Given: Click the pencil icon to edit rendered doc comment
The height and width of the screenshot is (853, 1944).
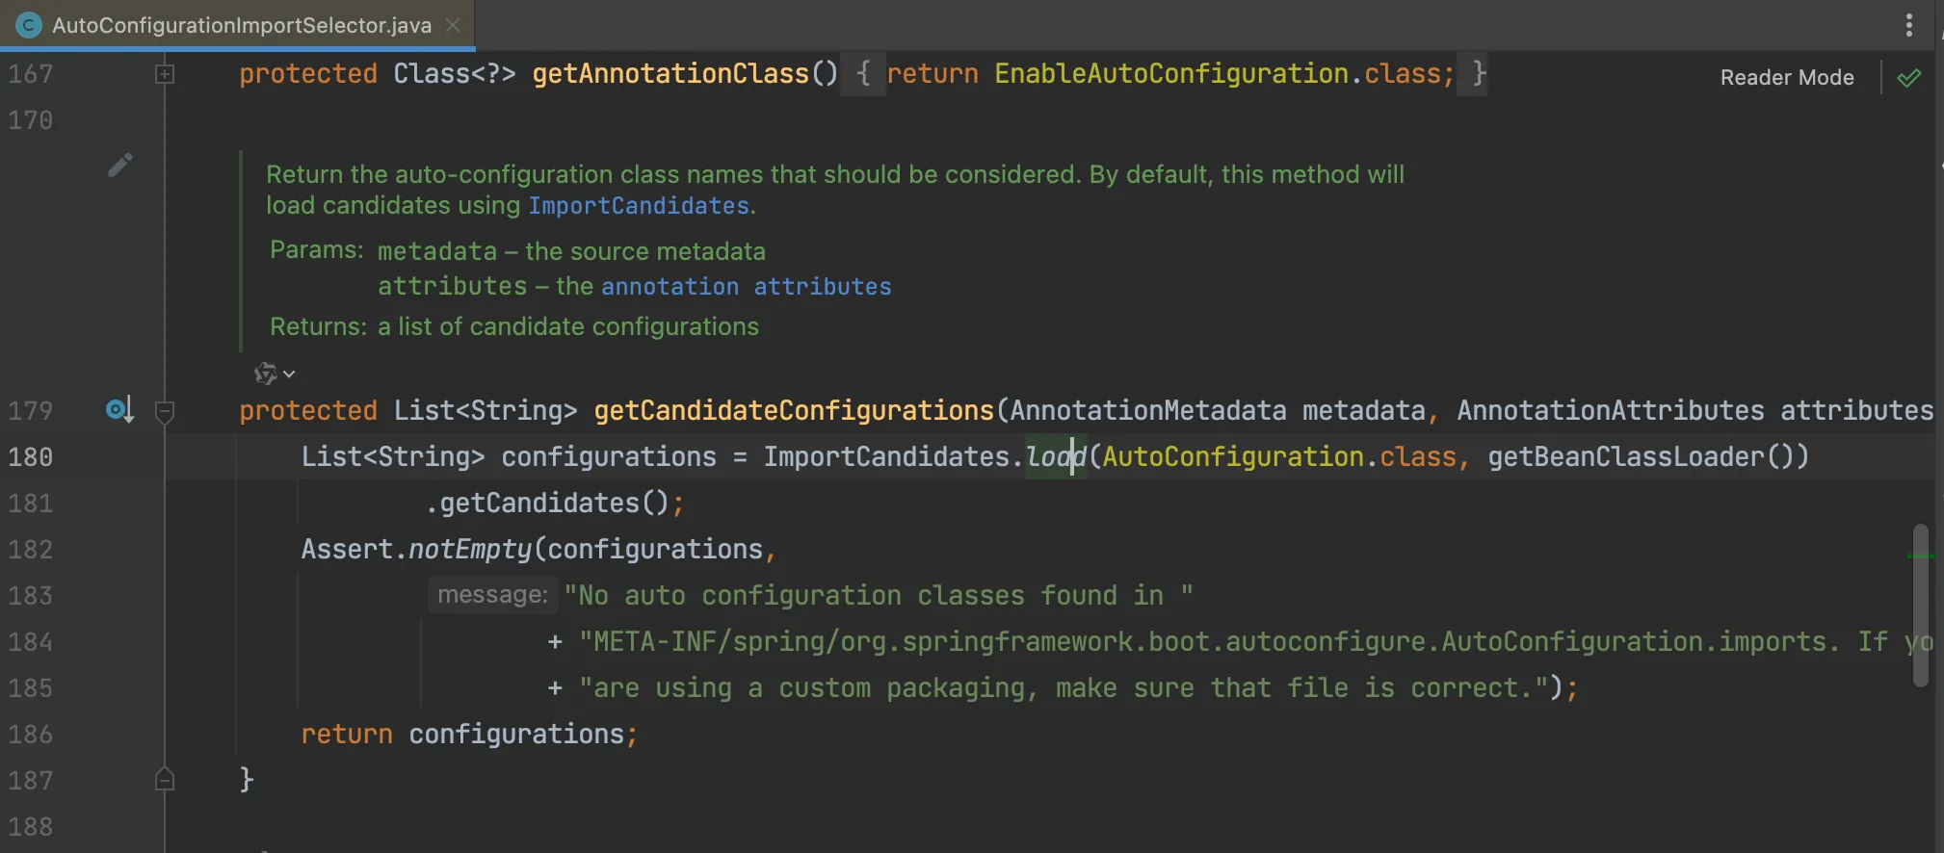Looking at the screenshot, I should (x=120, y=166).
